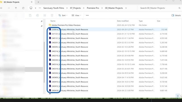
Task: Click the File folder type cell
Action: pos(143,25)
